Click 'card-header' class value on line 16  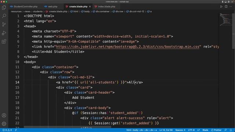[100, 92]
